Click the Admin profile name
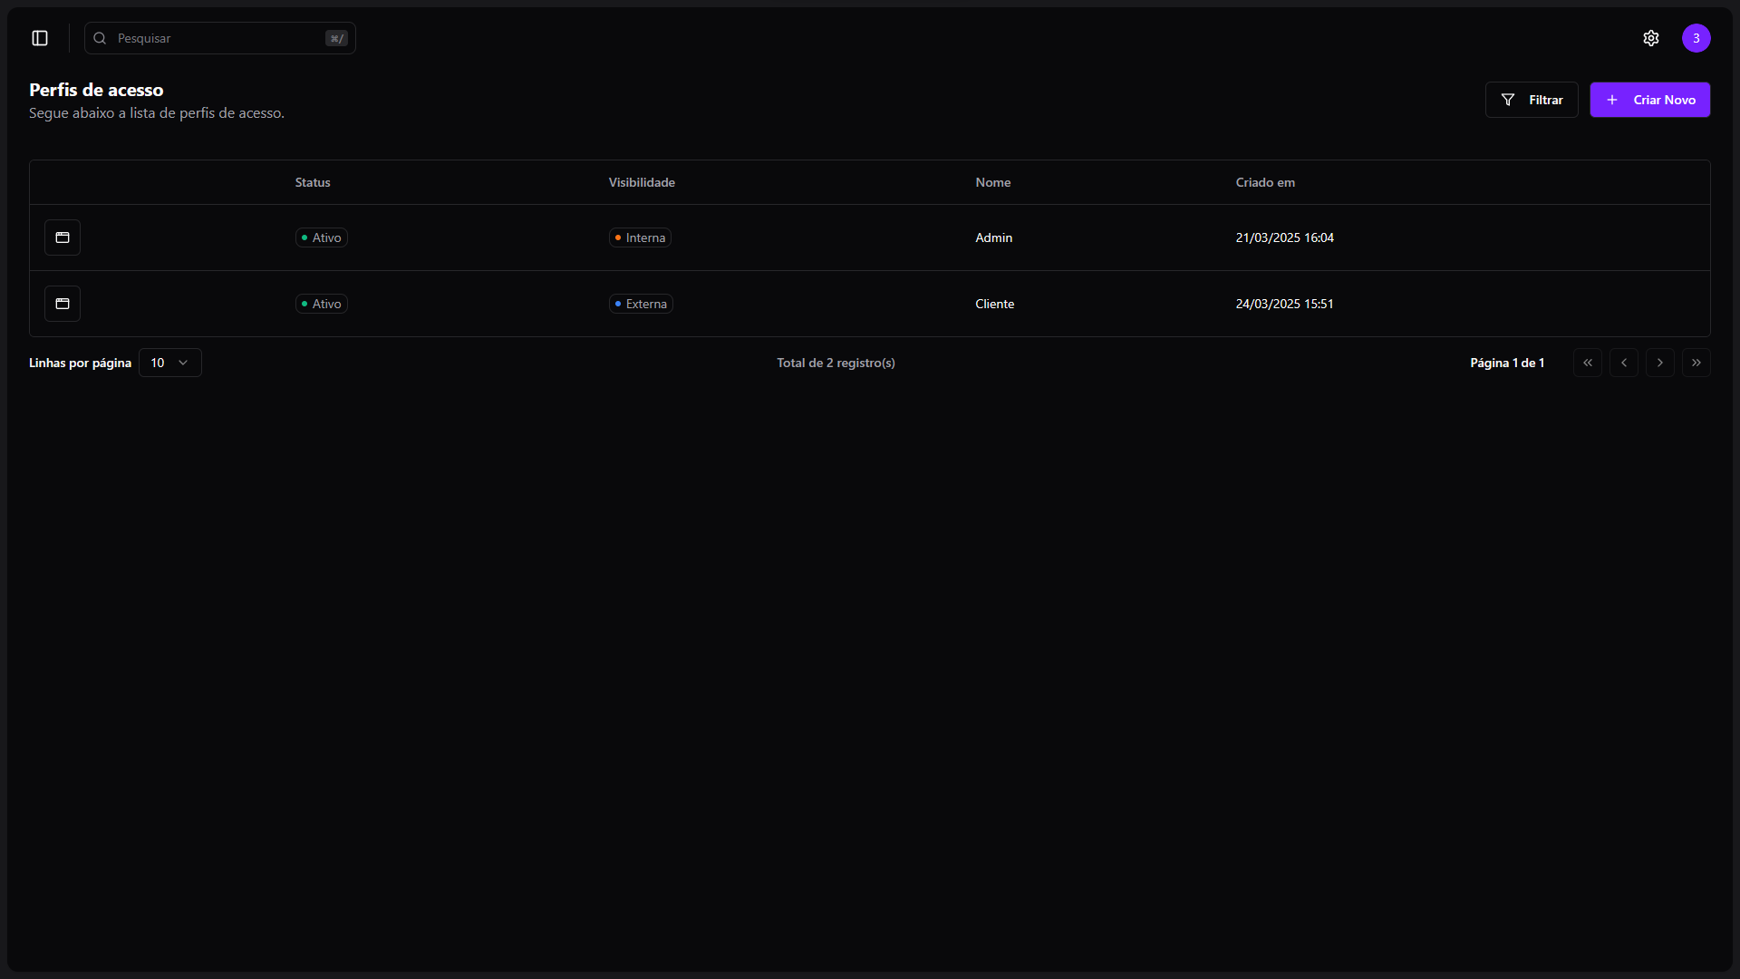 [x=993, y=237]
